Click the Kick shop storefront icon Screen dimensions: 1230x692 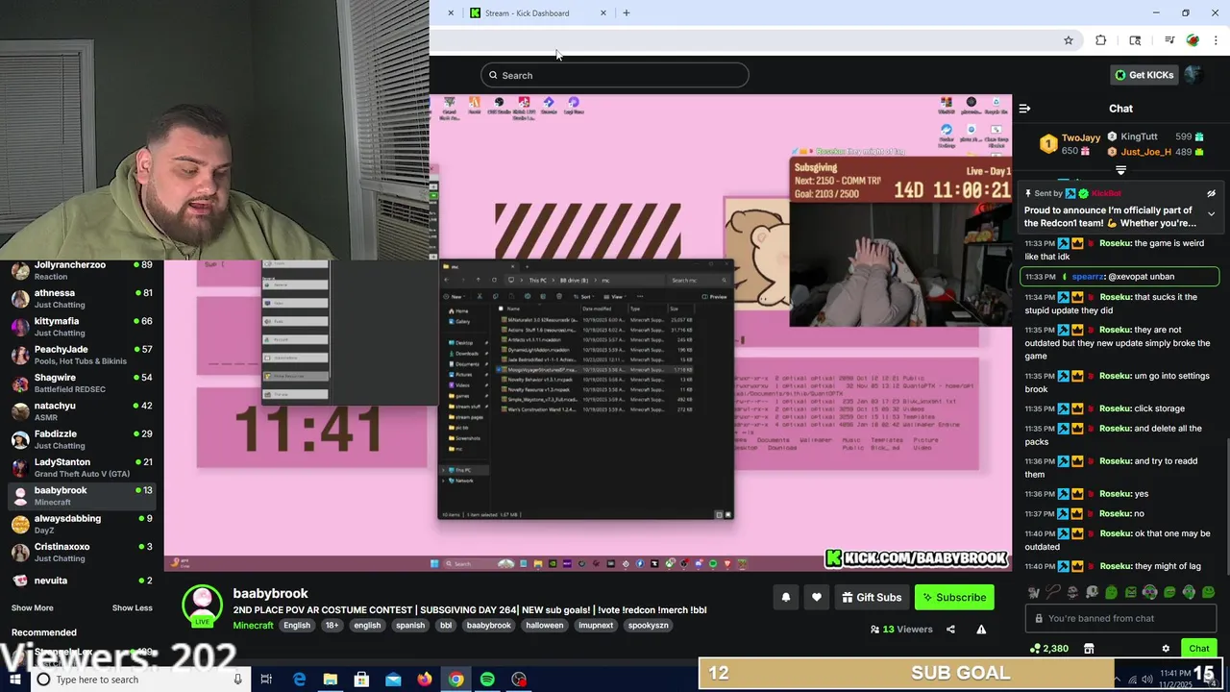click(1089, 649)
